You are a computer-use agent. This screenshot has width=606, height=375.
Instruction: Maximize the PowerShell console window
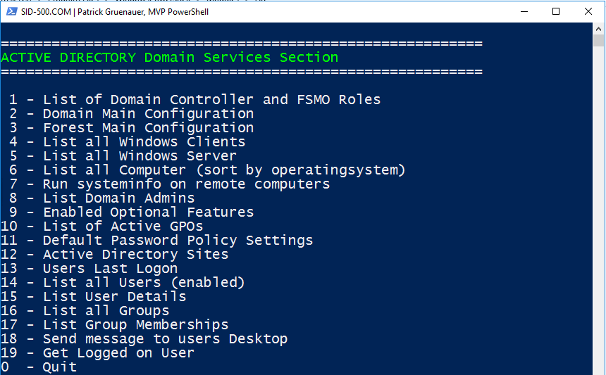[556, 11]
